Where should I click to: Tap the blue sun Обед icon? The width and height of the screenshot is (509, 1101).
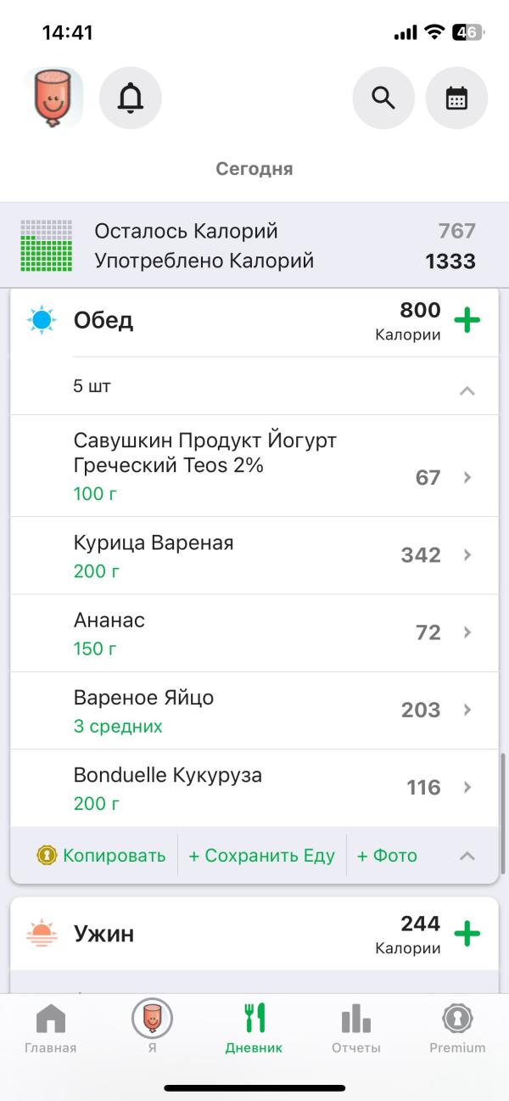click(42, 321)
